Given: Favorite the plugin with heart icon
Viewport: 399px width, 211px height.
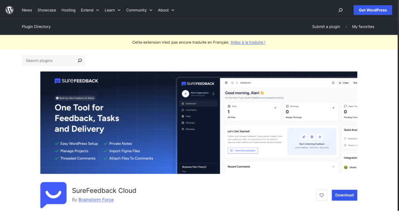Looking at the screenshot, I should (321, 195).
